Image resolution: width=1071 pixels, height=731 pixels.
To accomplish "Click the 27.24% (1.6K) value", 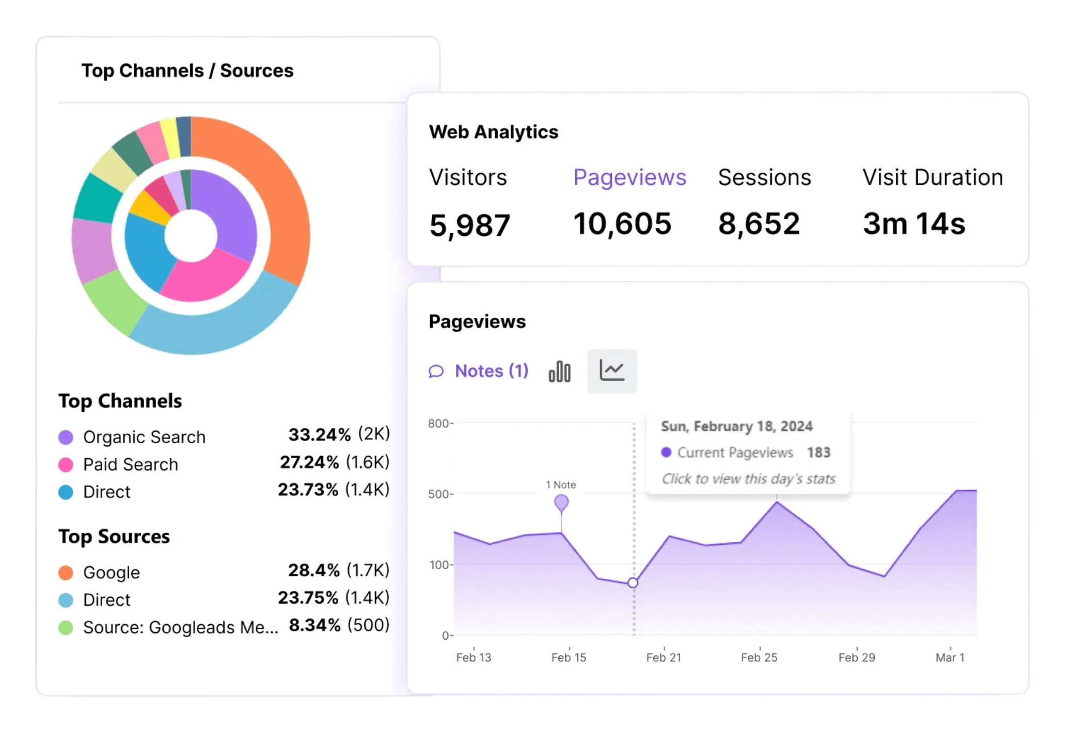I will 335,462.
